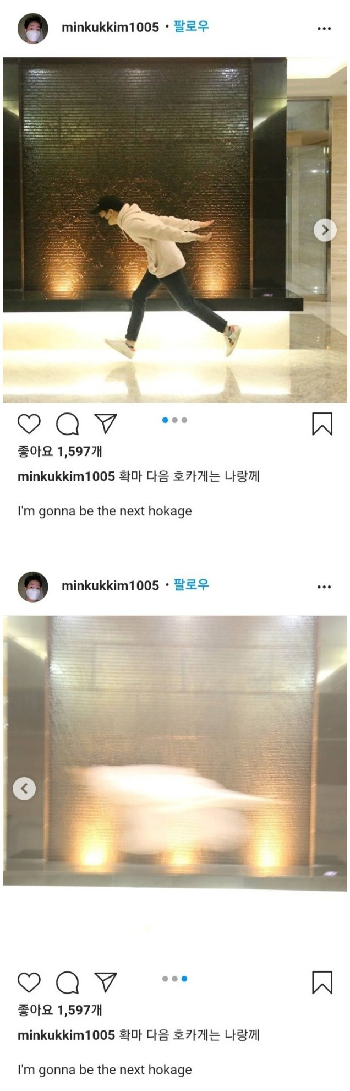Open caption username link under second post
350x1091 pixels.
tap(66, 1035)
